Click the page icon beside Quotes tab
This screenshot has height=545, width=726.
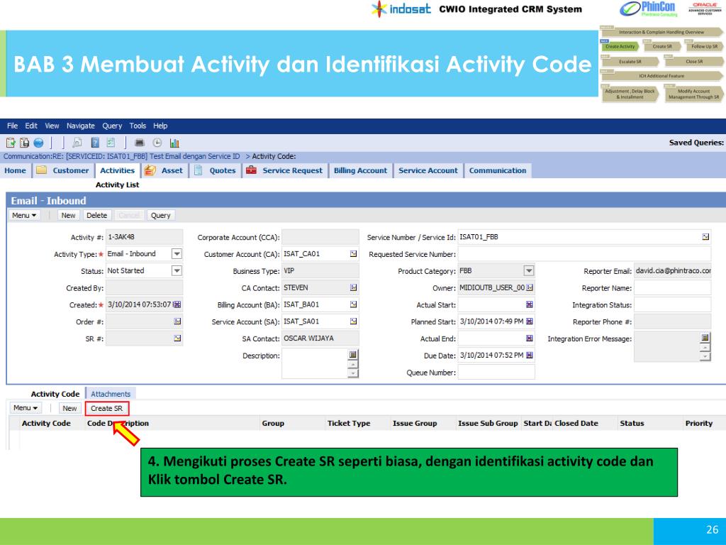coord(199,170)
